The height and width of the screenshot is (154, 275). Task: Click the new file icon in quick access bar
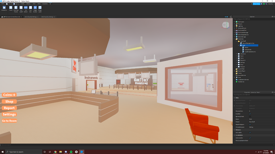point(7,4)
